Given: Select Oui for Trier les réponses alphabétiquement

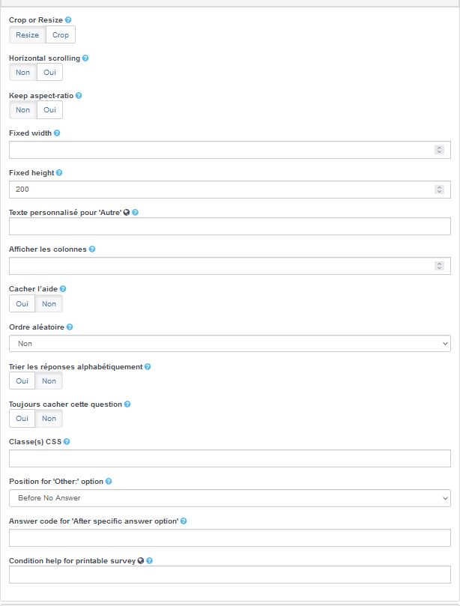Looking at the screenshot, I should click(x=22, y=381).
